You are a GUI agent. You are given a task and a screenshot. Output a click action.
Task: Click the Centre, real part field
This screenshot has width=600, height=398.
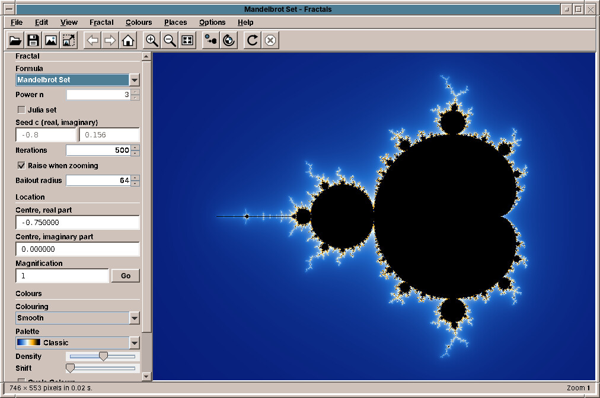(x=78, y=223)
